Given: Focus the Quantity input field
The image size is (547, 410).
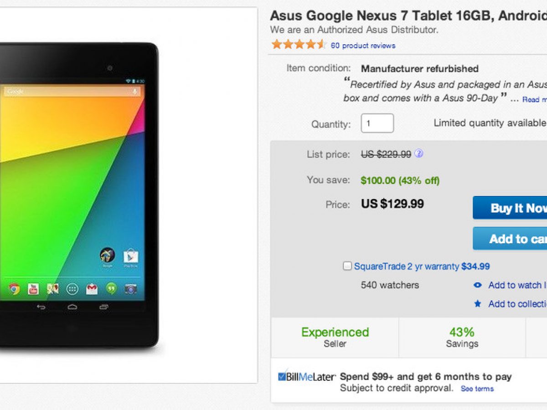Looking at the screenshot, I should coord(377,123).
